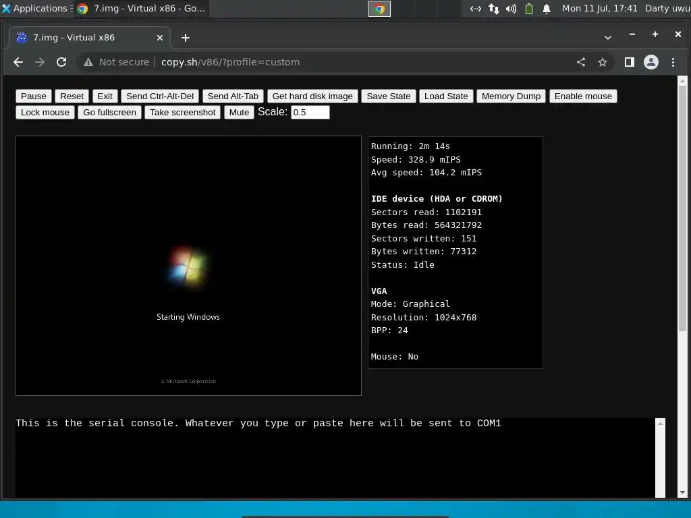Click the Mode: Graphical line
Viewport: 691px width, 518px height.
point(410,304)
